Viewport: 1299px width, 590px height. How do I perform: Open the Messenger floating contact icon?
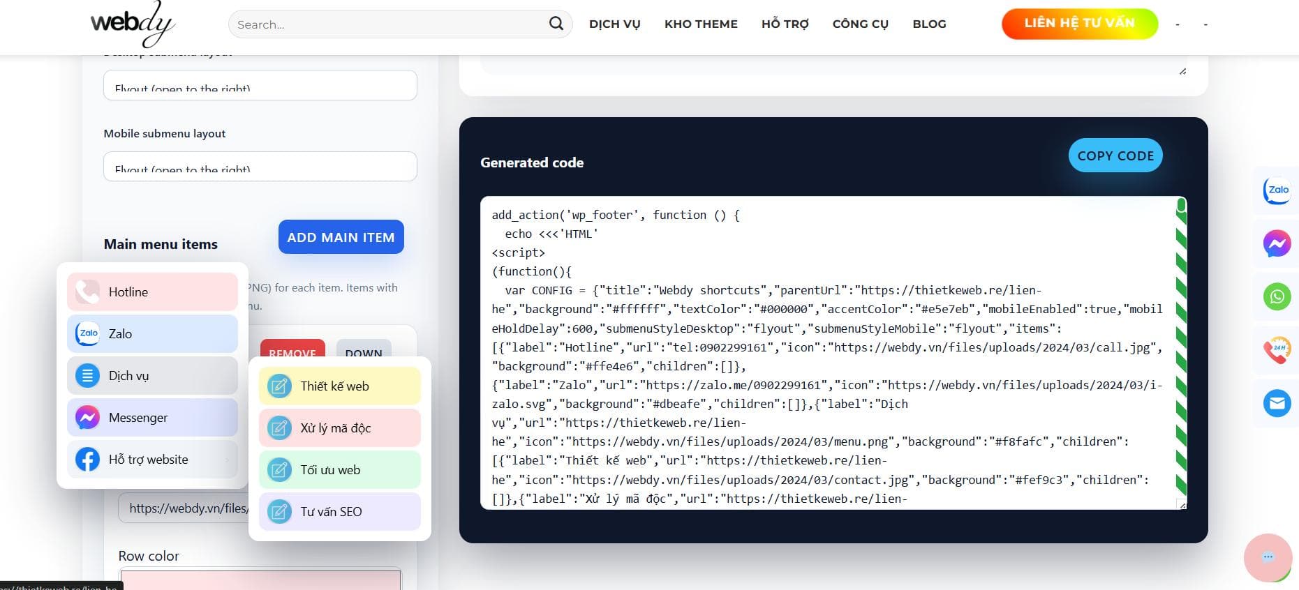click(x=1277, y=243)
